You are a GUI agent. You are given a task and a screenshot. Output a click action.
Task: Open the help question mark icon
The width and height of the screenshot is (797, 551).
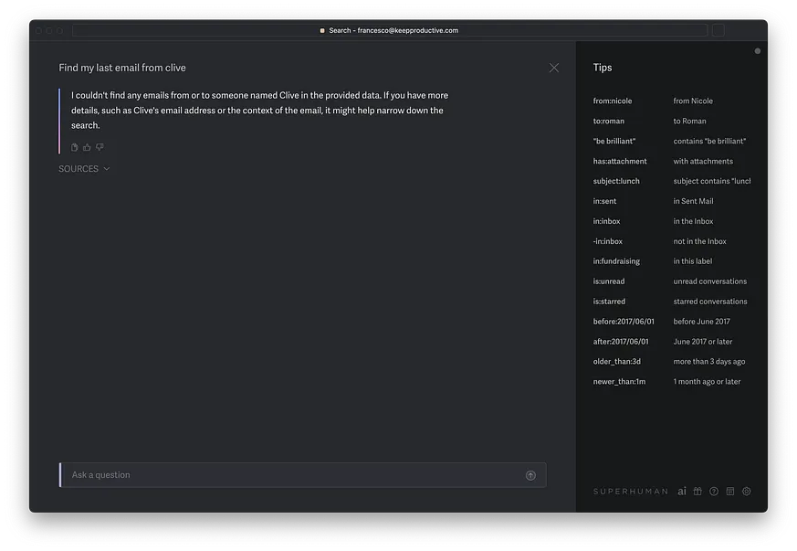pyautogui.click(x=714, y=491)
